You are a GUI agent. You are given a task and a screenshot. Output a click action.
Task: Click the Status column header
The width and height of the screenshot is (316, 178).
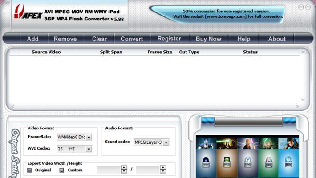coord(250,52)
